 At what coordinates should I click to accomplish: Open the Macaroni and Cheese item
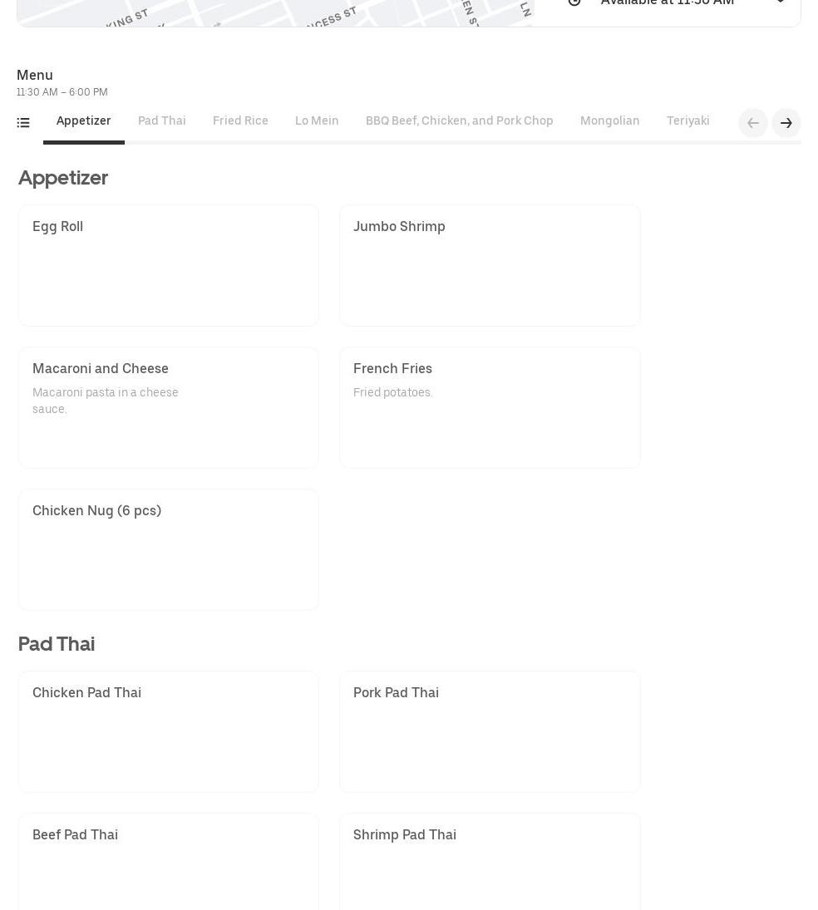pos(169,407)
